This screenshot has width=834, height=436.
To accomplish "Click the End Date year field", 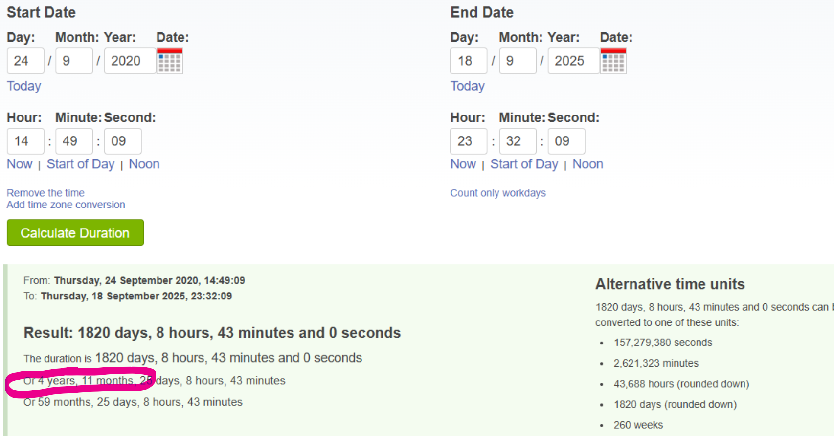I will click(x=574, y=61).
